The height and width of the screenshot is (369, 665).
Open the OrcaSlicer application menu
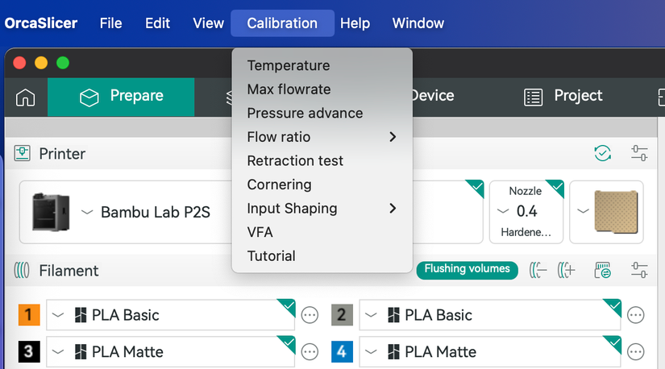[41, 23]
